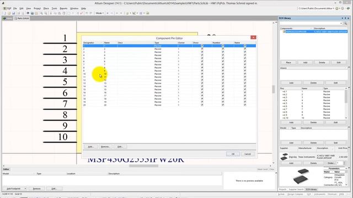Click the undo arrow toolbar icon

[87, 13]
